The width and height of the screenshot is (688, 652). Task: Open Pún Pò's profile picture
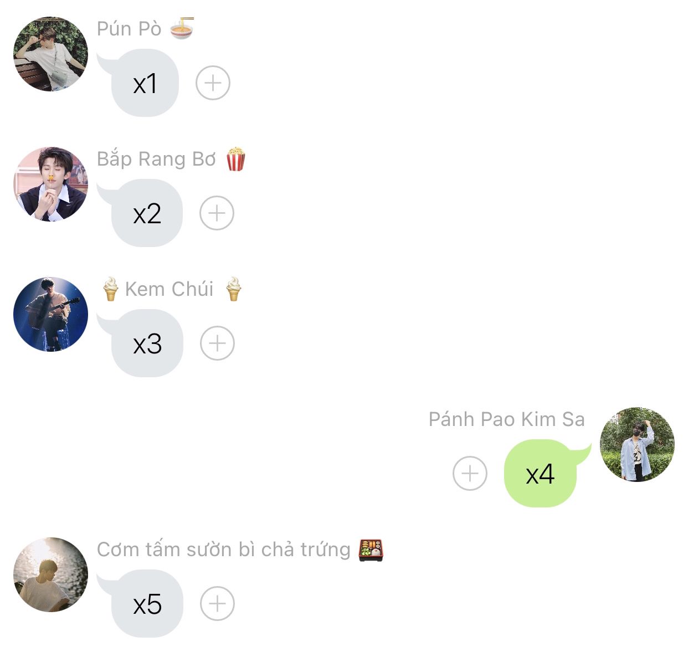click(x=50, y=54)
